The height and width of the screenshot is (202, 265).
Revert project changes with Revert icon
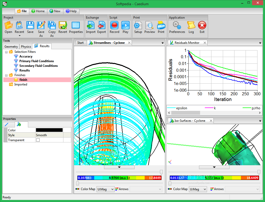63,25
